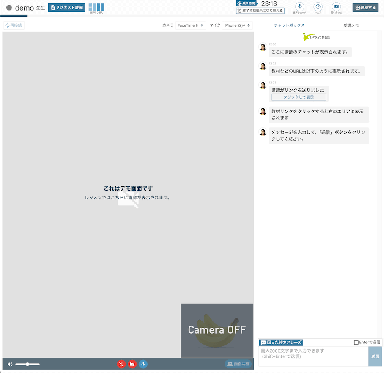Click the teacher avatar on first chat message
This screenshot has height=373, width=384.
pyautogui.click(x=263, y=47)
